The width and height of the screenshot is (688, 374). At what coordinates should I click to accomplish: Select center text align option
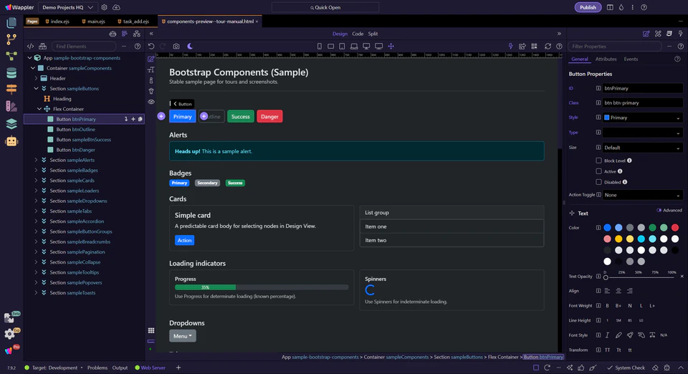pyautogui.click(x=618, y=291)
